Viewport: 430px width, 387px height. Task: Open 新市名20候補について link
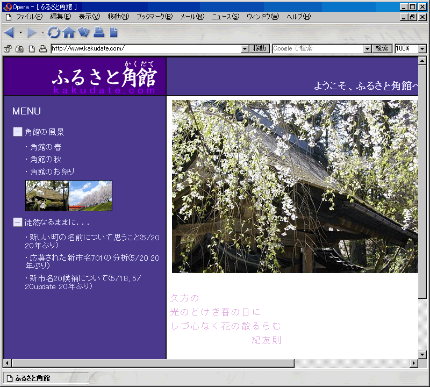83,282
